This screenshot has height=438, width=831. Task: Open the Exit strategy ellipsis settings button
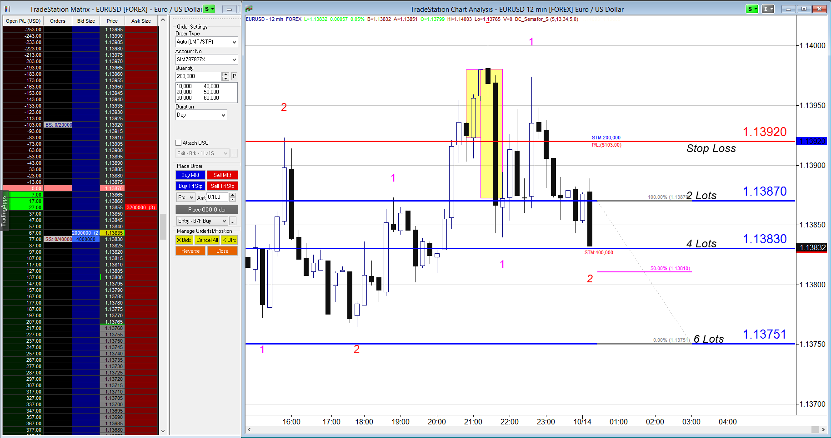pyautogui.click(x=234, y=153)
